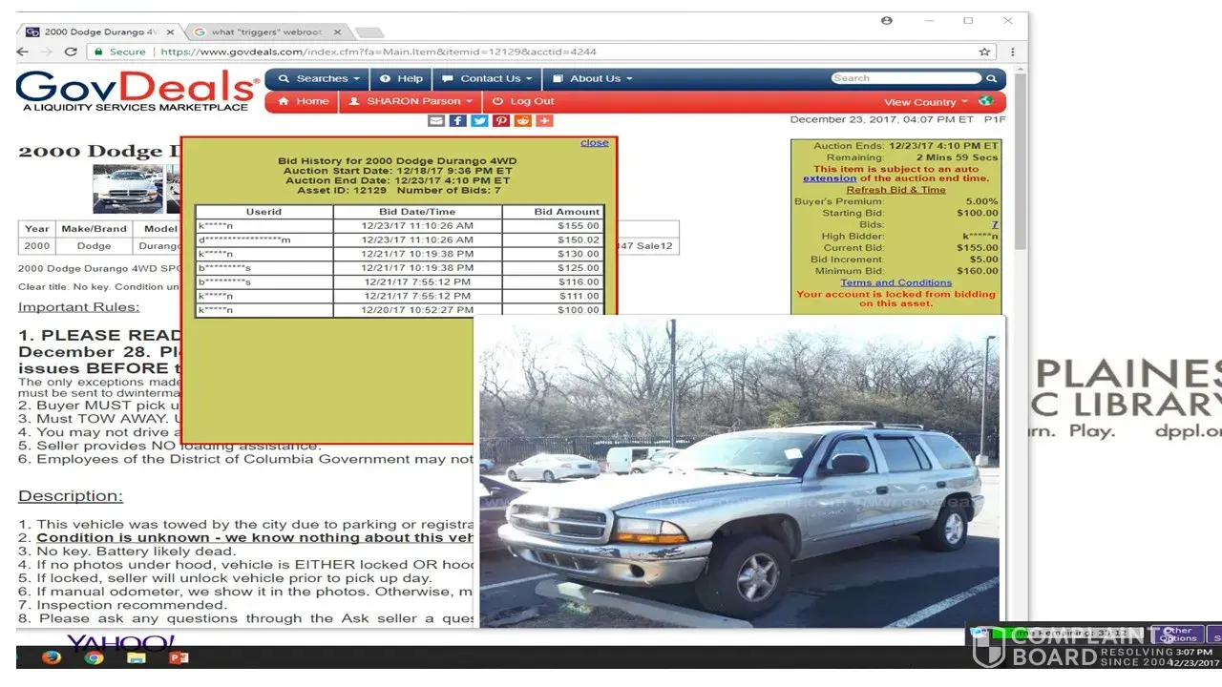
Task: Share listing via email envelope icon
Action: [436, 120]
